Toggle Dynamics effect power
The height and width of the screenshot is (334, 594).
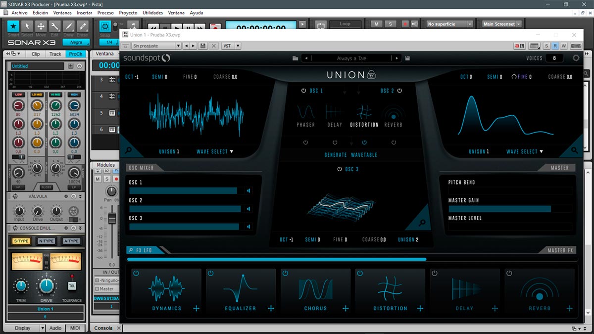(x=136, y=273)
